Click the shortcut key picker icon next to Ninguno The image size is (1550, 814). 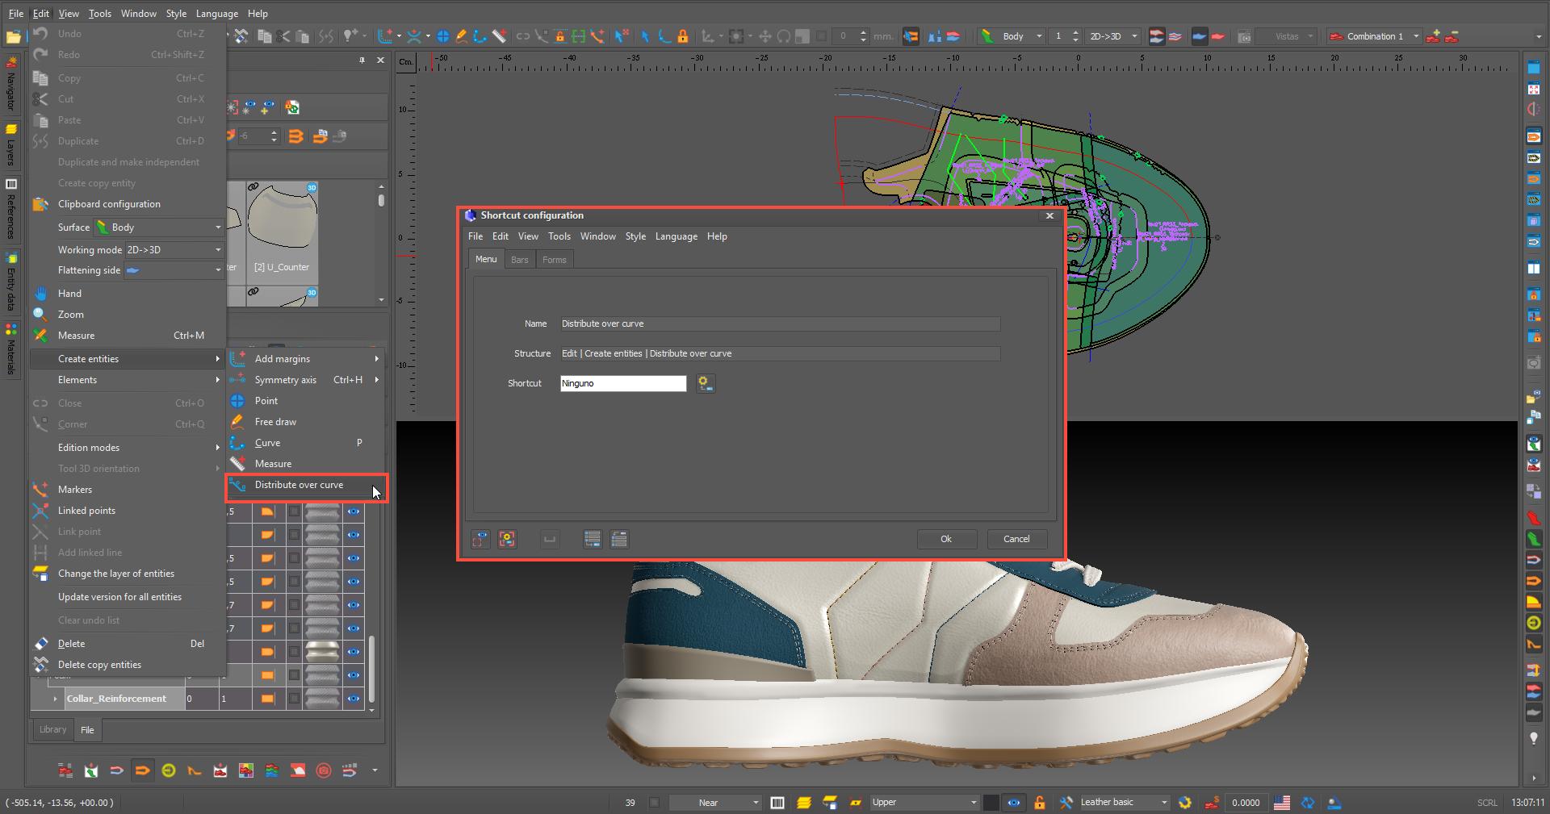pyautogui.click(x=706, y=383)
